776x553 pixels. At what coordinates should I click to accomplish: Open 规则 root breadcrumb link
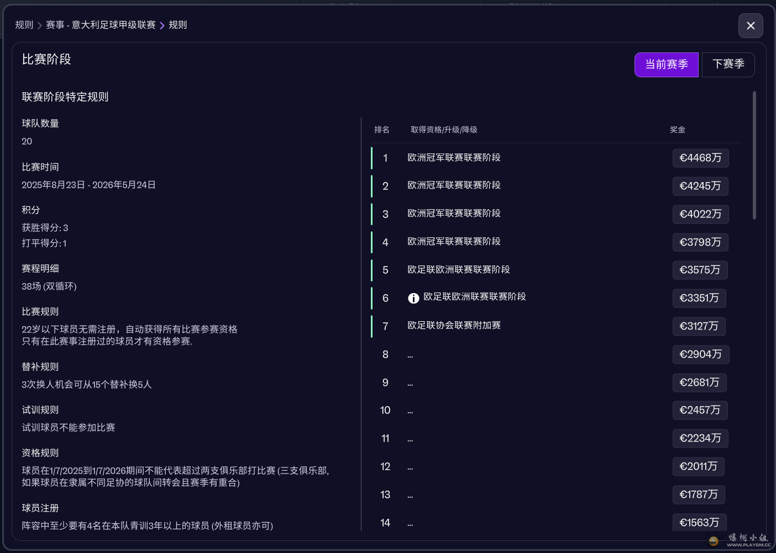24,25
